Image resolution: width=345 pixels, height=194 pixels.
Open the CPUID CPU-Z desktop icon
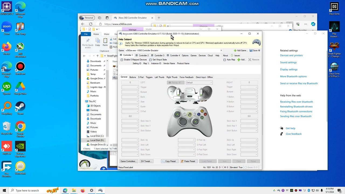(x=7, y=9)
